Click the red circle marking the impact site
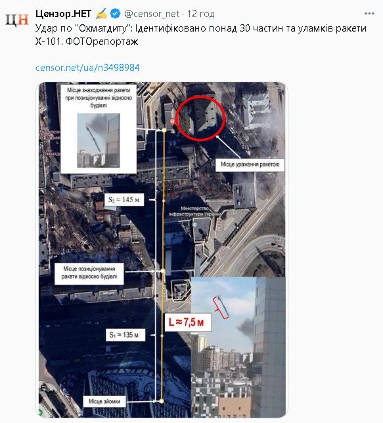383x423 pixels. [200, 118]
